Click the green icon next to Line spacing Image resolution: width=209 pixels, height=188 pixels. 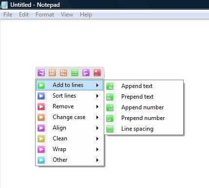(110, 129)
